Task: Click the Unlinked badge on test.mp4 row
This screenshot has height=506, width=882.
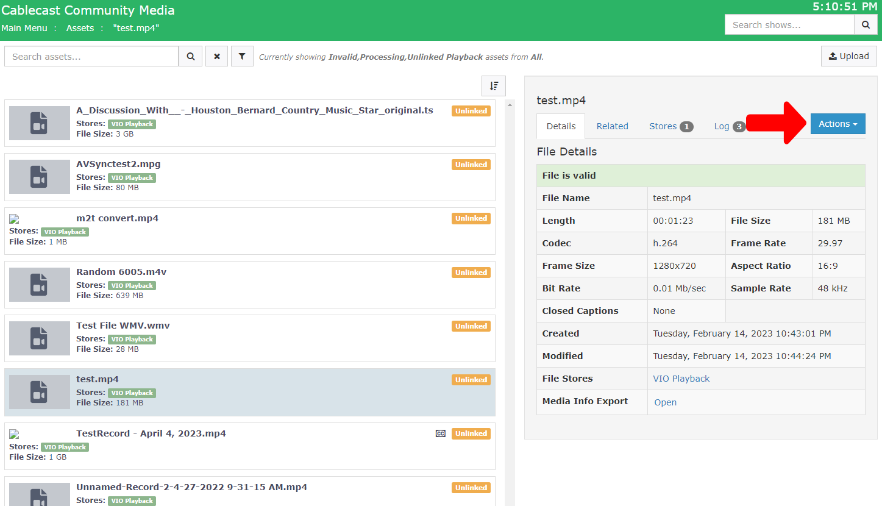Action: 471,380
